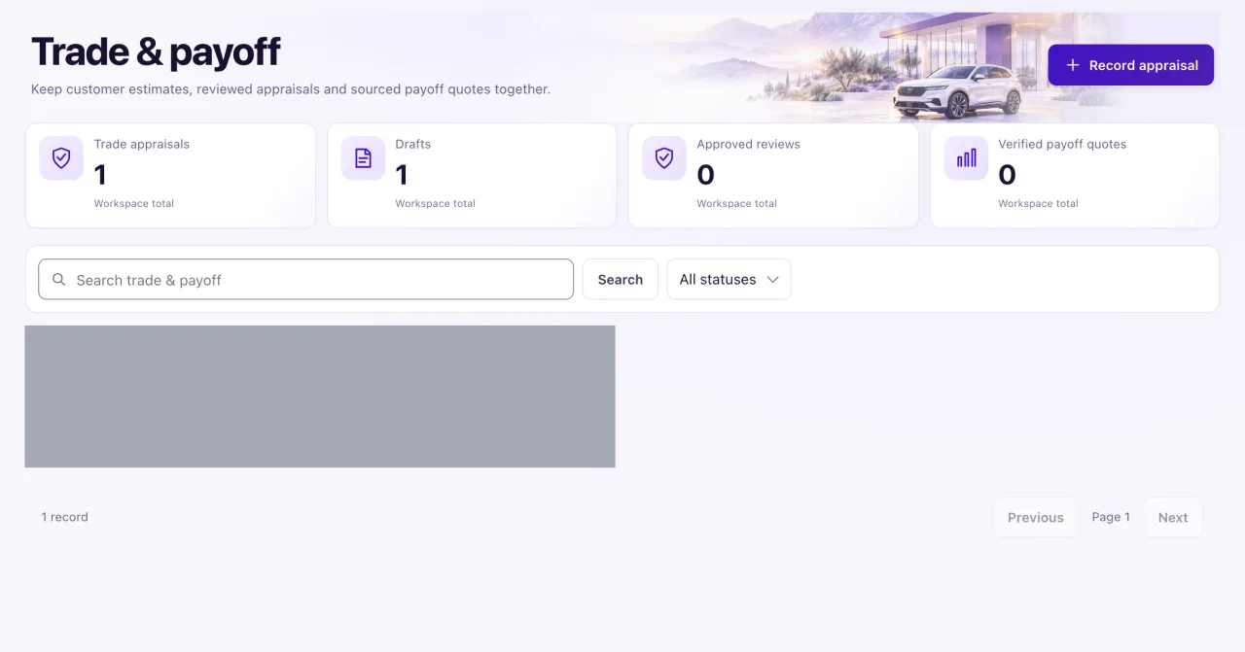The image size is (1245, 652).
Task: Focus the Search trade & payoff field
Action: (305, 279)
